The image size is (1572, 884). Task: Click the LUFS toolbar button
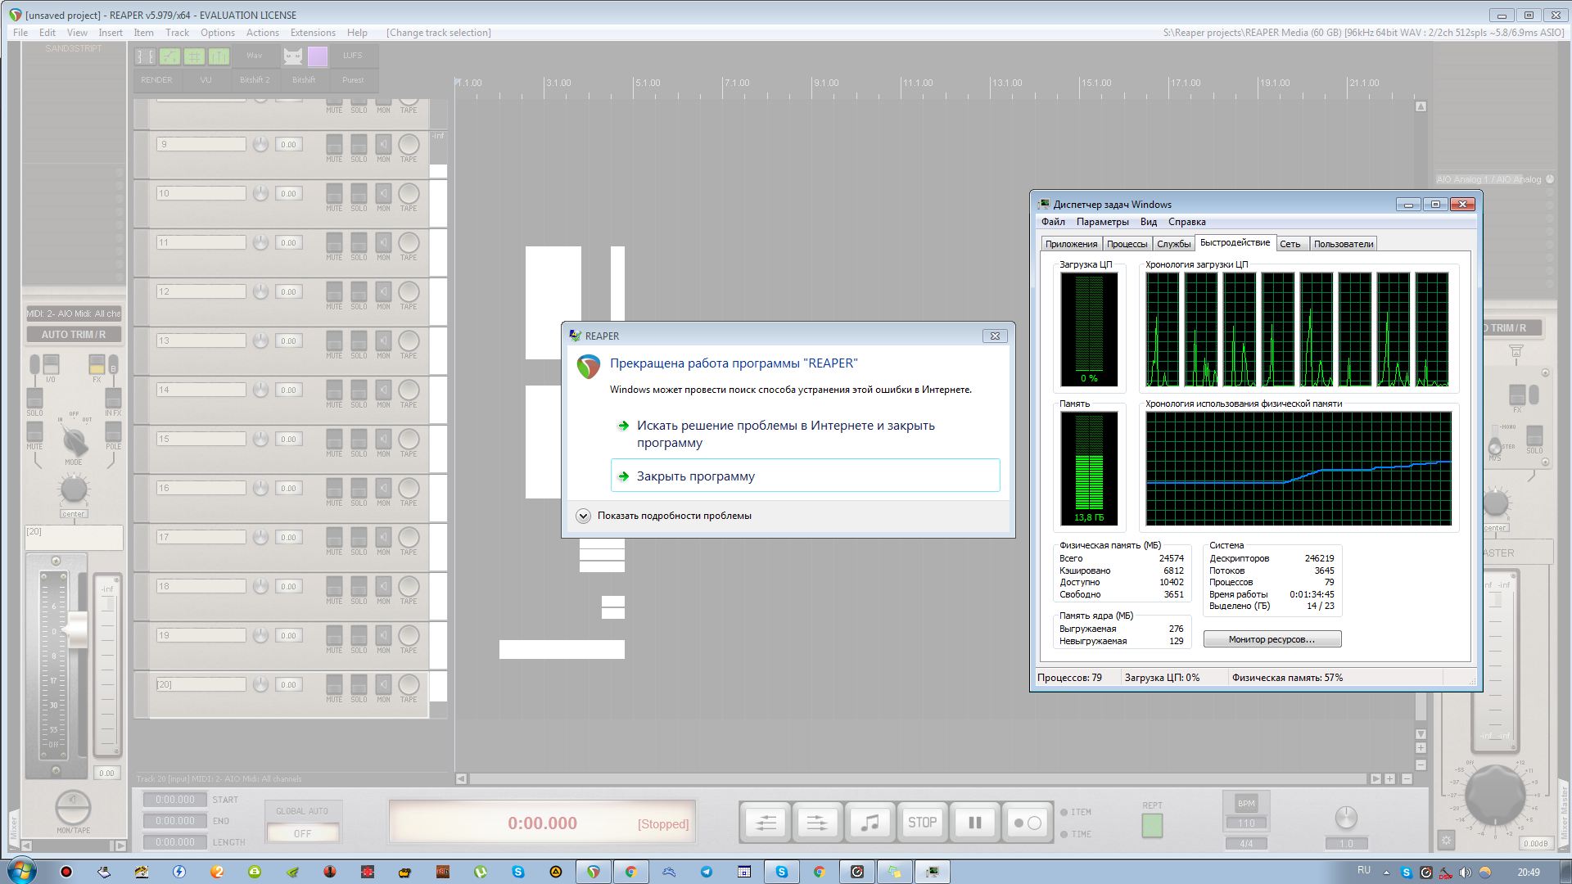[x=353, y=56]
